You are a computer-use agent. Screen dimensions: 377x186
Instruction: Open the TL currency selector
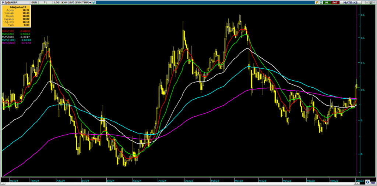pos(46,2)
